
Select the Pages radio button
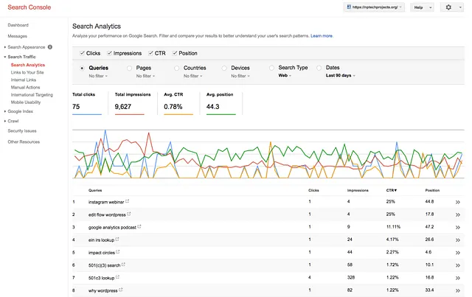click(x=130, y=69)
